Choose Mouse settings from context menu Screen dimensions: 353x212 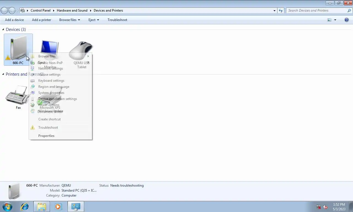(x=60, y=75)
